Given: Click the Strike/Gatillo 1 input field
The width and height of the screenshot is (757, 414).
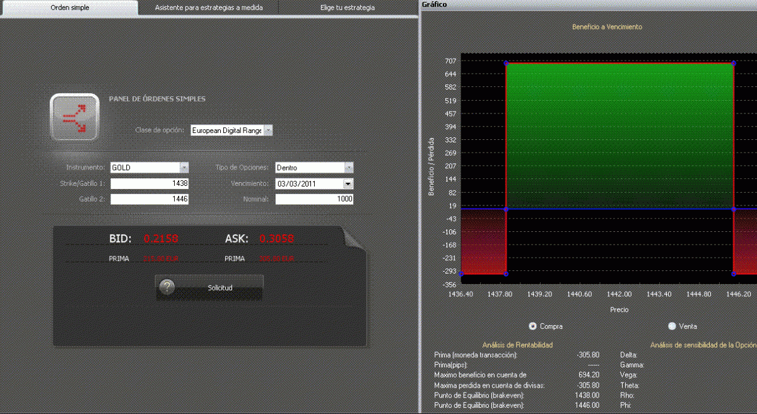Looking at the screenshot, I should (150, 183).
